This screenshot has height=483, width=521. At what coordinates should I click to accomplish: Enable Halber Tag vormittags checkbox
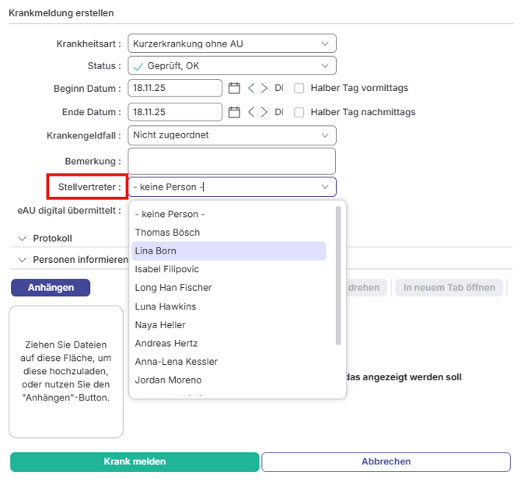299,89
